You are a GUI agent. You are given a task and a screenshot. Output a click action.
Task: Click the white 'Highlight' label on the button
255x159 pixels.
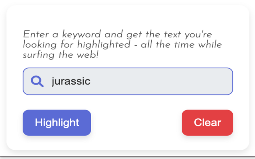coord(57,122)
